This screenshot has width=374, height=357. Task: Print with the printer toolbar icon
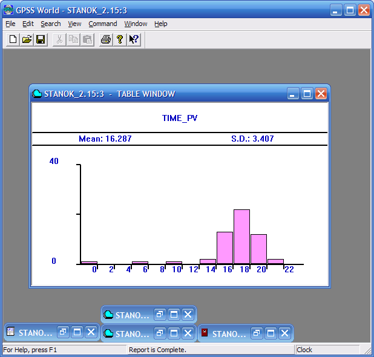[x=106, y=39]
